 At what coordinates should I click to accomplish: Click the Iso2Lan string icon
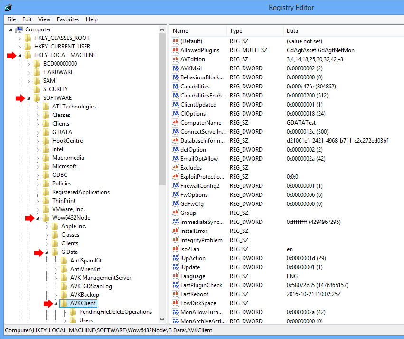tap(176, 249)
